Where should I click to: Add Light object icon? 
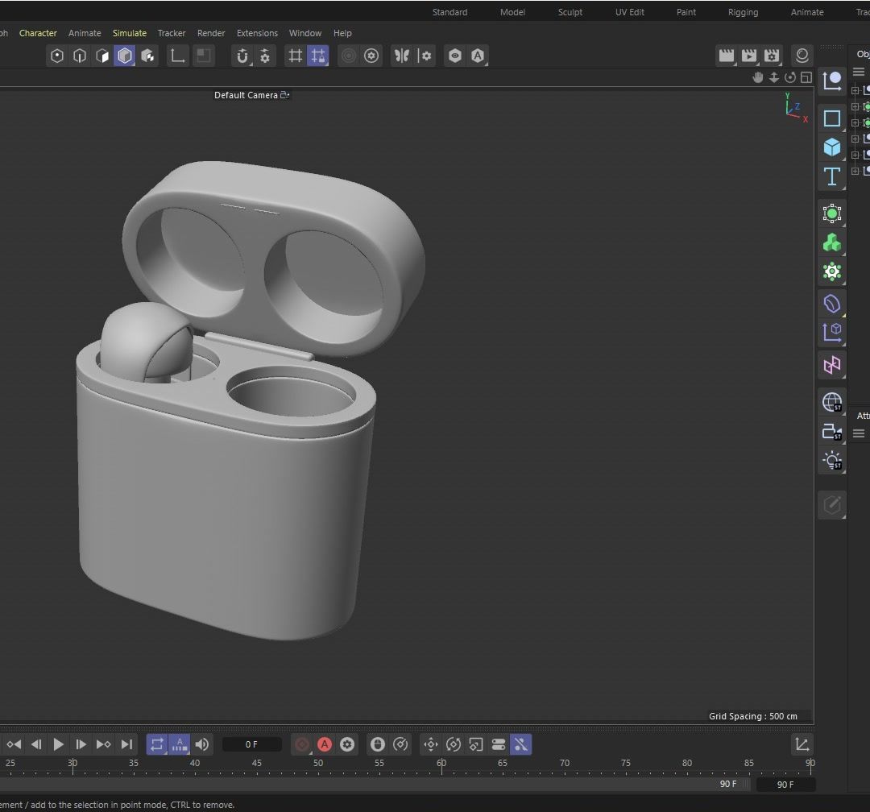coord(831,460)
